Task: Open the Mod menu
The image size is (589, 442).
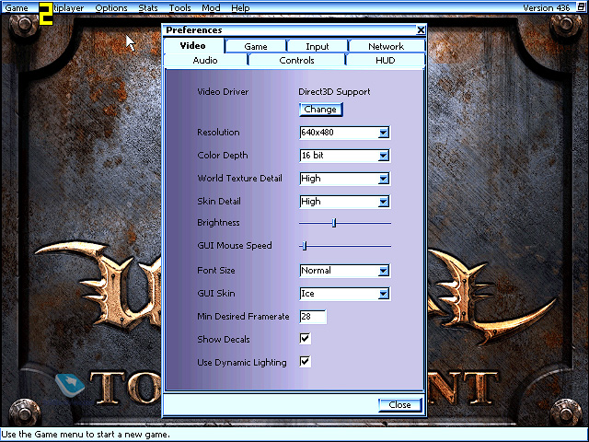Action: tap(211, 8)
